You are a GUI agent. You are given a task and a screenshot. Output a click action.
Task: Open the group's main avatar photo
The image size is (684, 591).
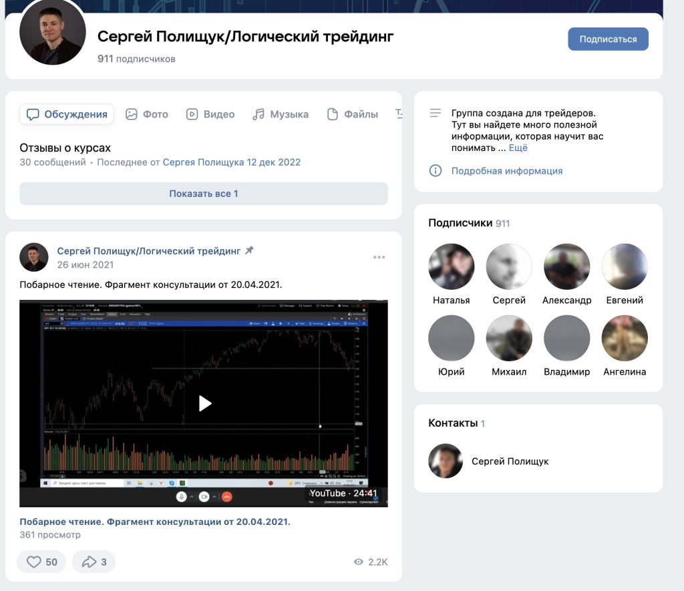(52, 32)
